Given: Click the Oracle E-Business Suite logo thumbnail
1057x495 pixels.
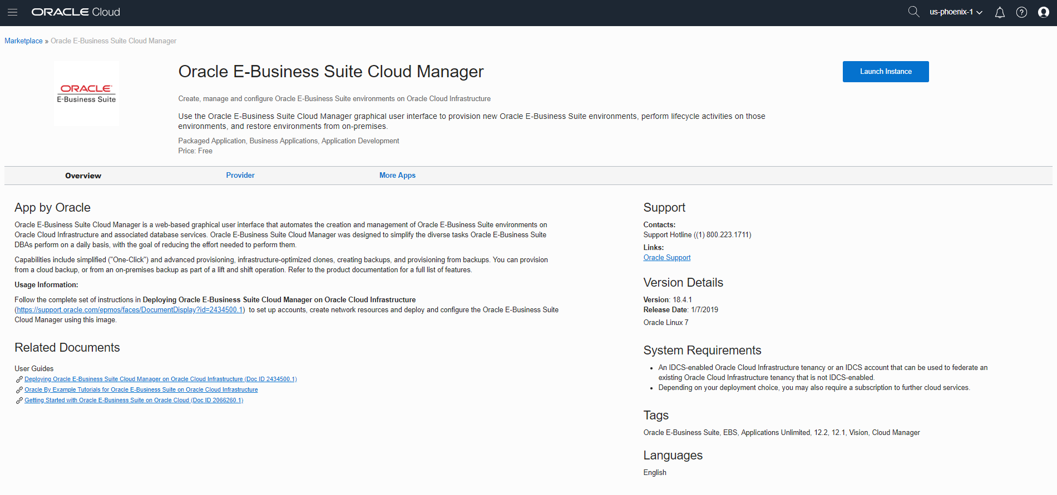Looking at the screenshot, I should pyautogui.click(x=86, y=93).
